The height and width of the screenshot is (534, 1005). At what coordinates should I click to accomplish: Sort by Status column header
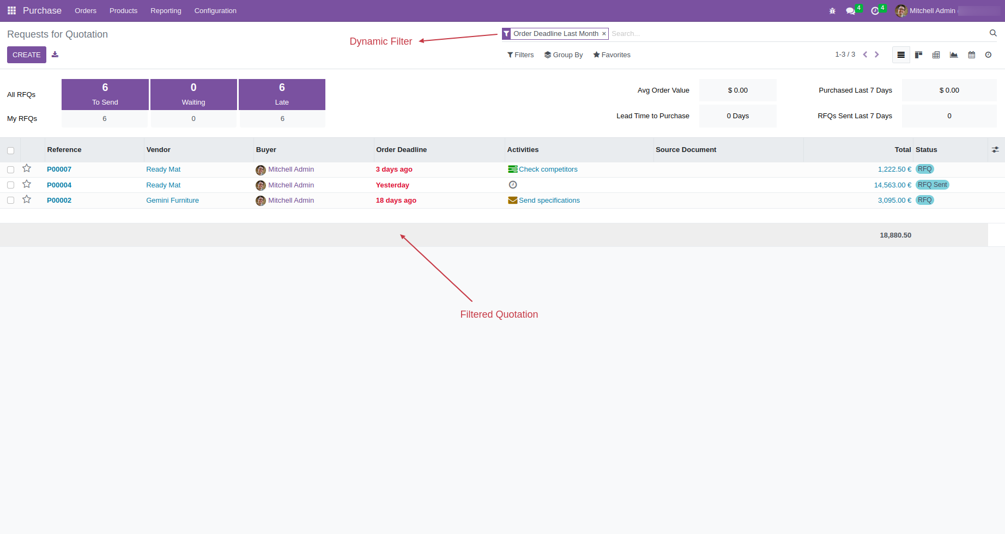pos(926,150)
